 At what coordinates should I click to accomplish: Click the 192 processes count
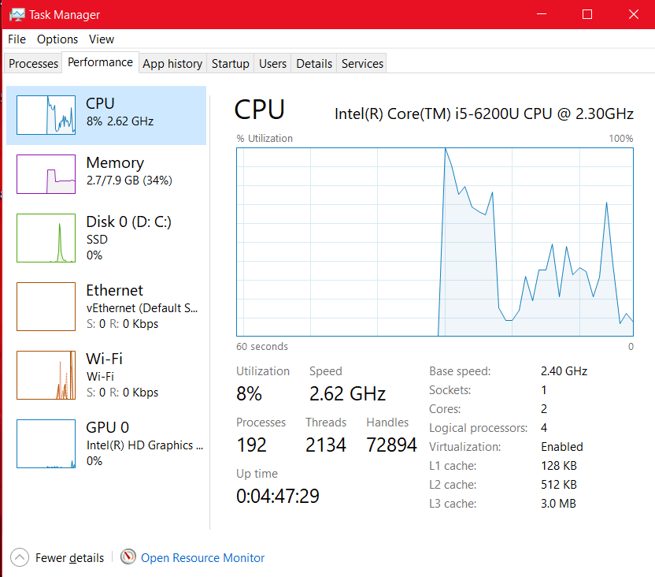pyautogui.click(x=251, y=445)
